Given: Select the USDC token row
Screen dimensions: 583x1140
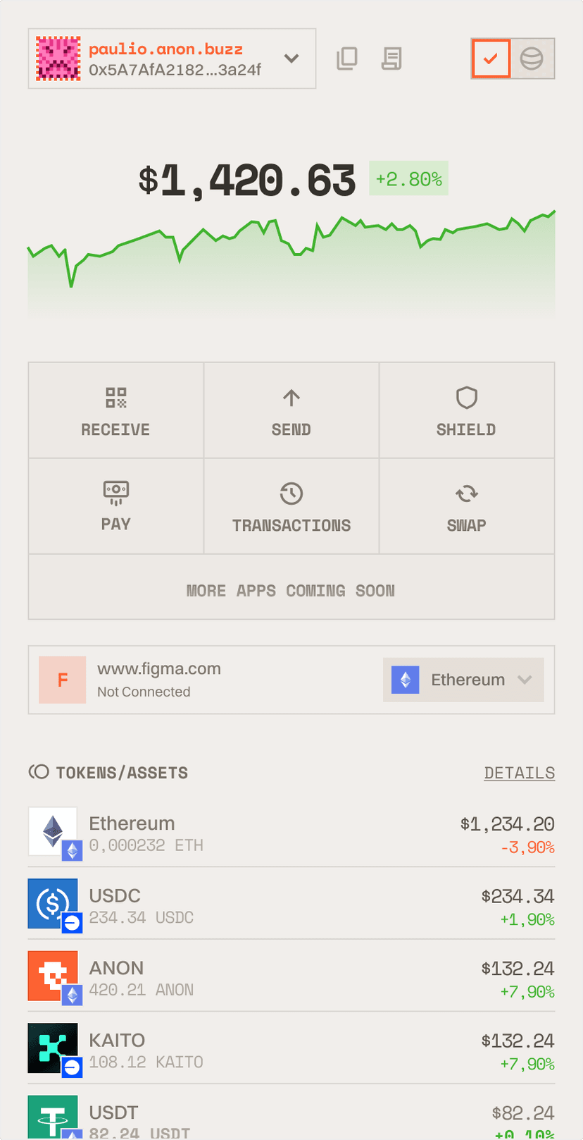Looking at the screenshot, I should tap(291, 905).
